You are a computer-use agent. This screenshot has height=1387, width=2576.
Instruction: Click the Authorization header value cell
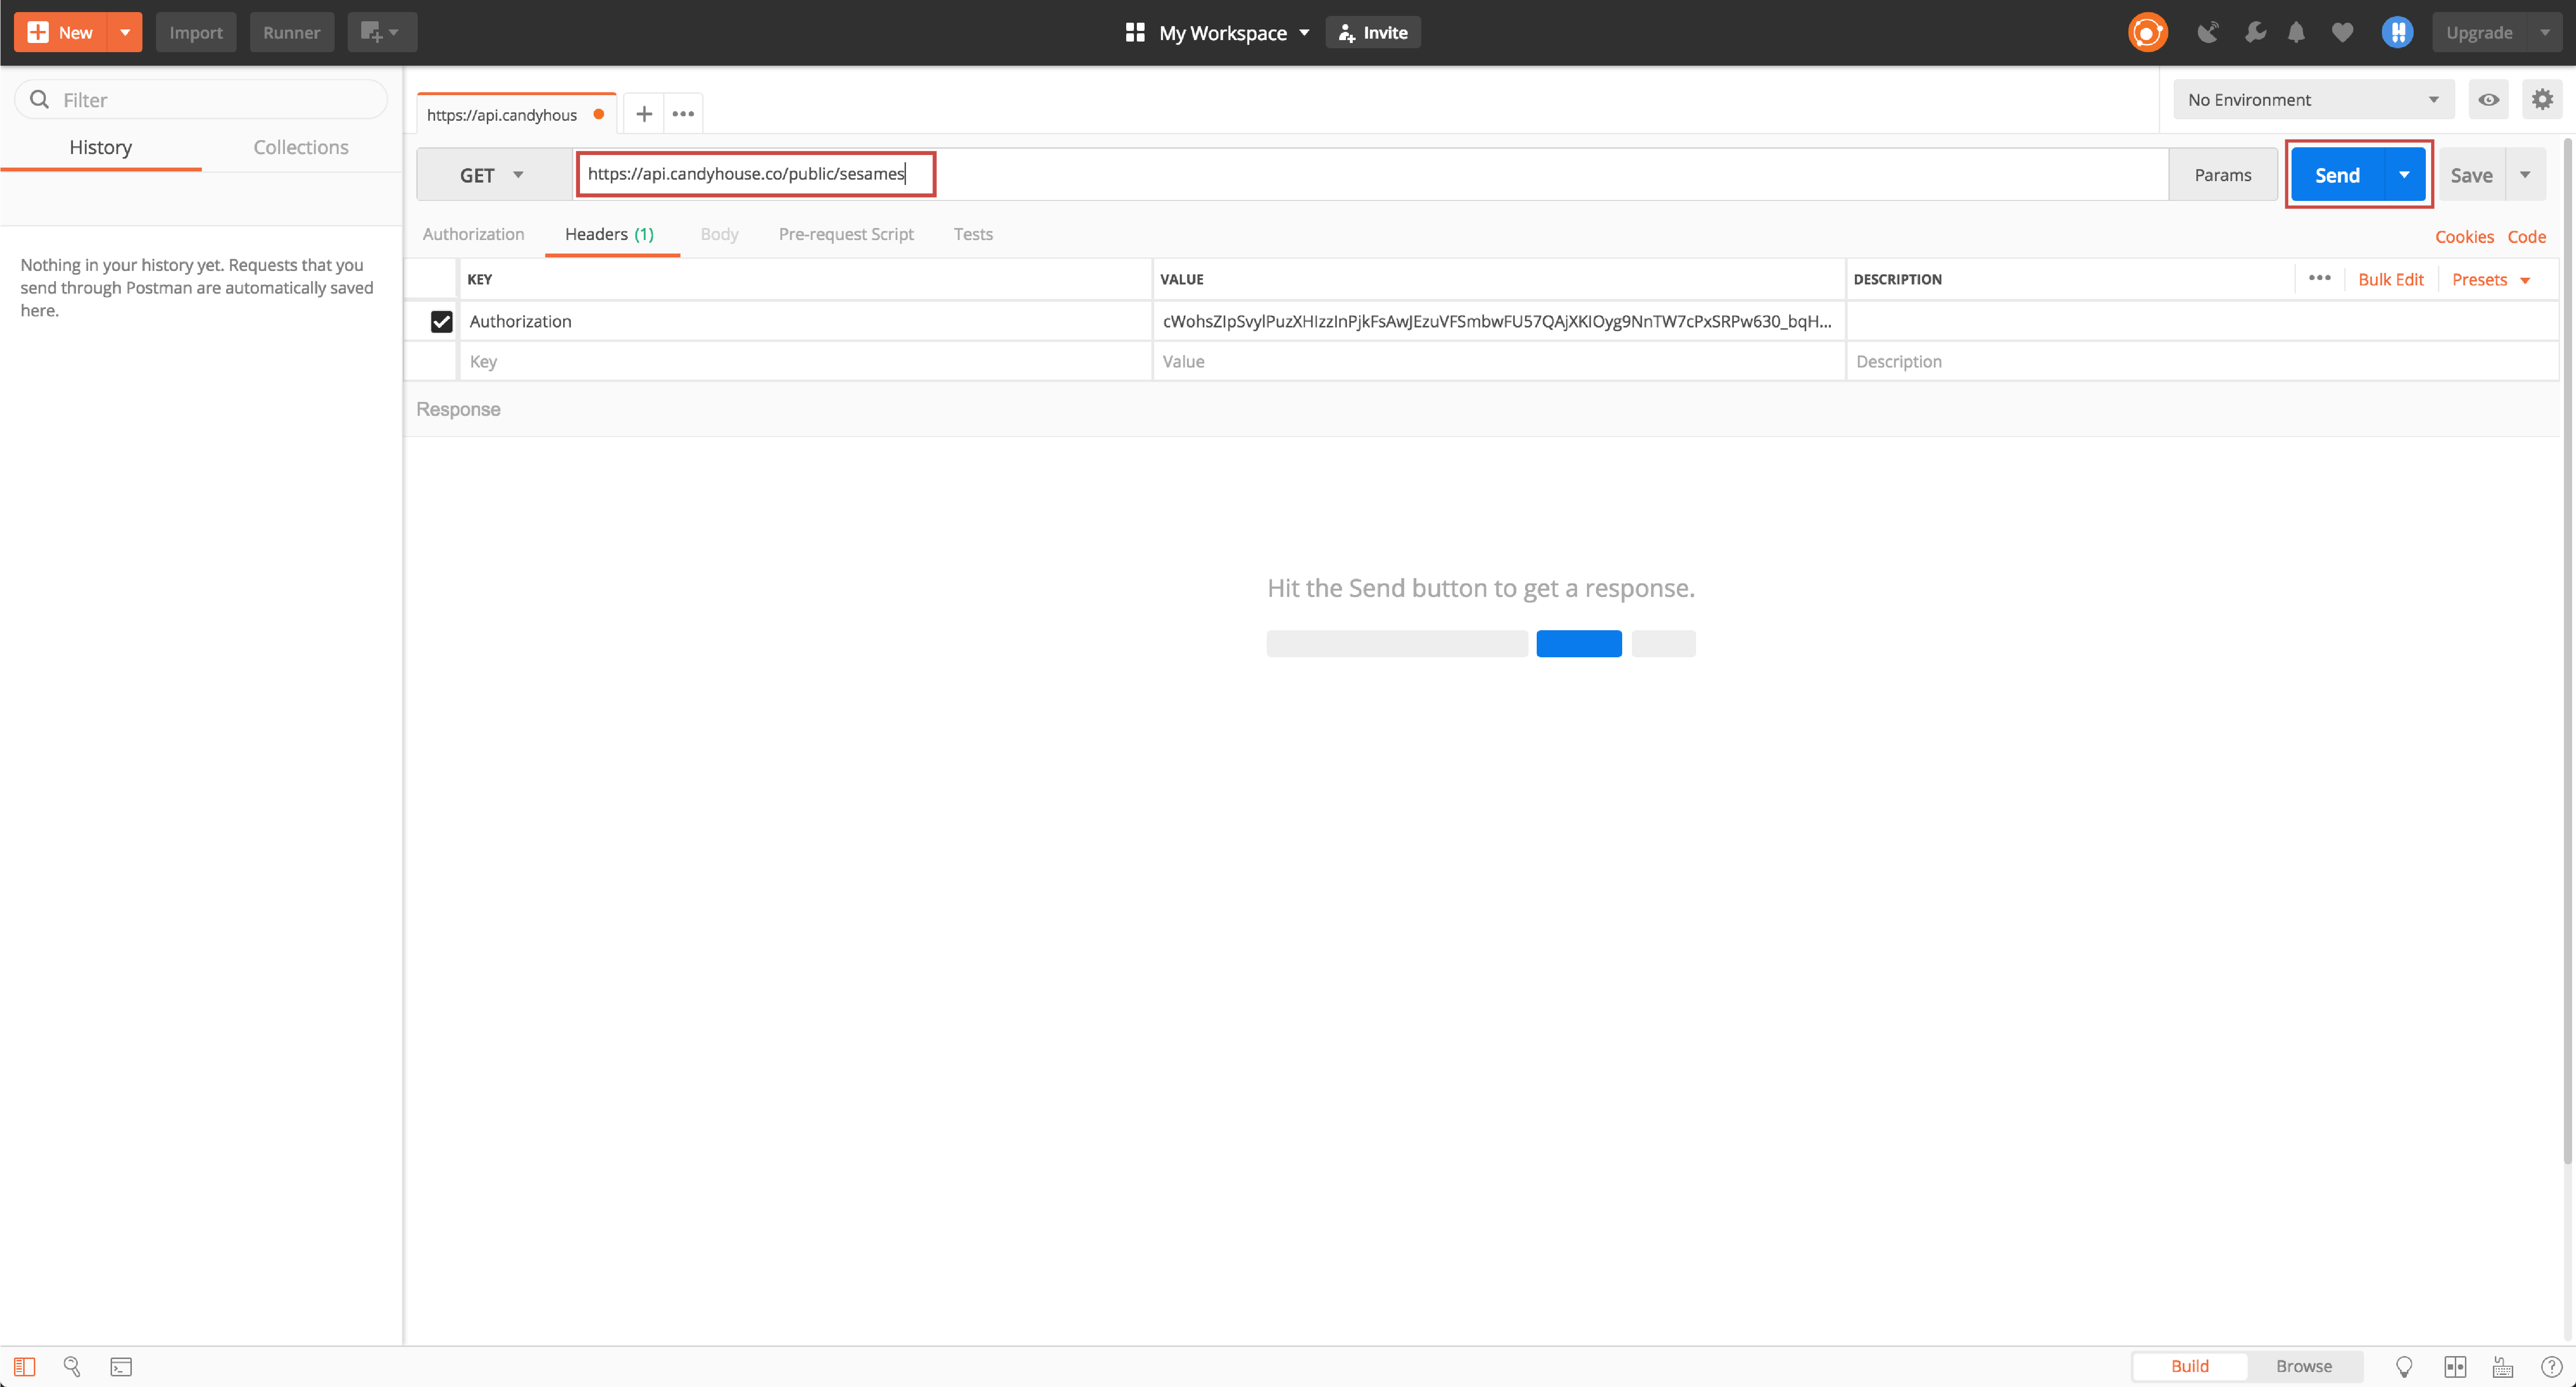pos(1498,321)
